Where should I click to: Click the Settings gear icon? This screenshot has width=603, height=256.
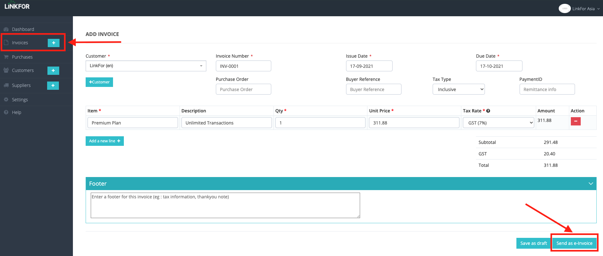pyautogui.click(x=6, y=99)
